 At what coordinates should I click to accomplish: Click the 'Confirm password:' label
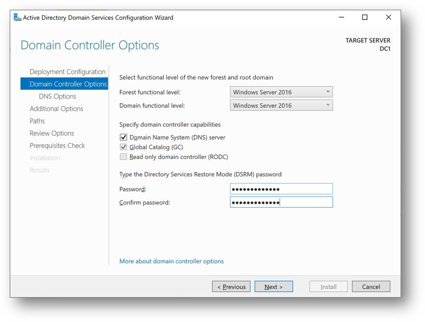(144, 203)
